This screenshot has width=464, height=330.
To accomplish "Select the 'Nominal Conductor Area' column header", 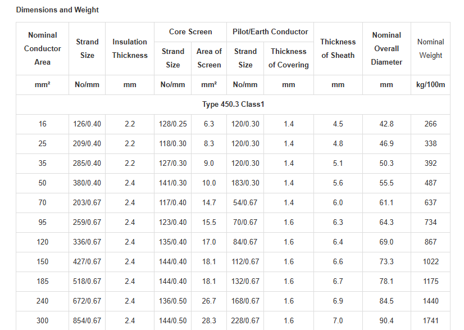I will click(x=42, y=48).
